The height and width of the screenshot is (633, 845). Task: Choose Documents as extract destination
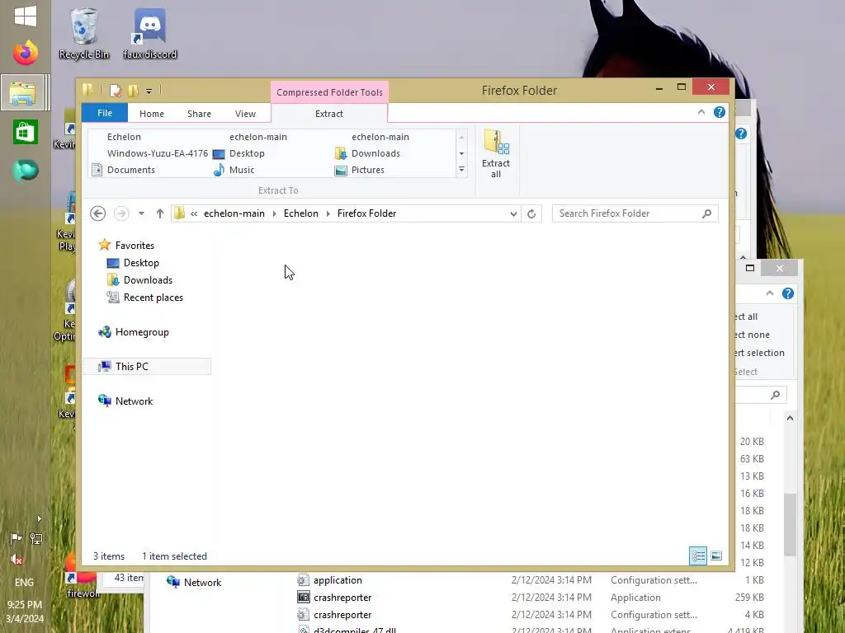[131, 170]
